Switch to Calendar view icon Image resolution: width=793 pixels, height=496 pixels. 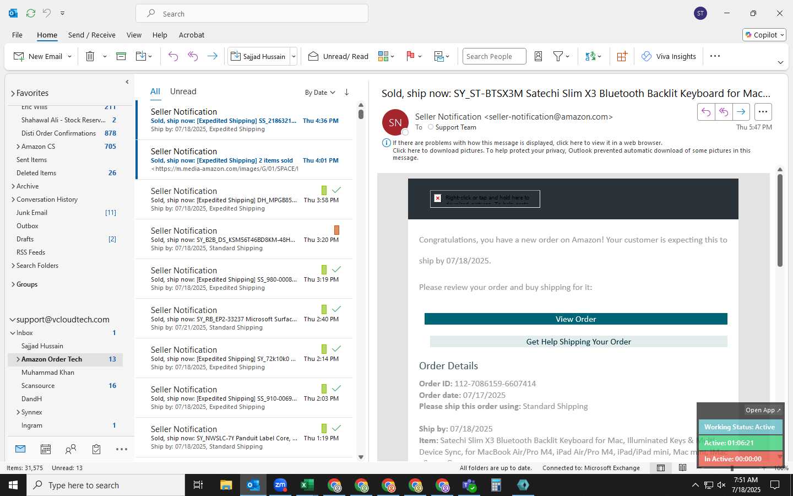point(46,449)
